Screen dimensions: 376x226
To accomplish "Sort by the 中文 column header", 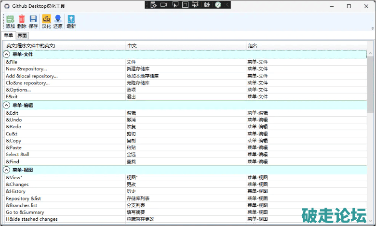I will click(185, 46).
